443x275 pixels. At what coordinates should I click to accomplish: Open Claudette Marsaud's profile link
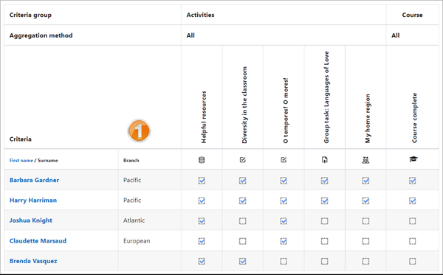click(x=38, y=240)
